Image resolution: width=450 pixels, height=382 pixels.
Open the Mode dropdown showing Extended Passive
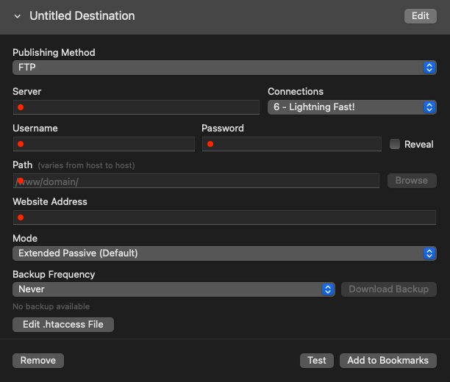(x=224, y=253)
